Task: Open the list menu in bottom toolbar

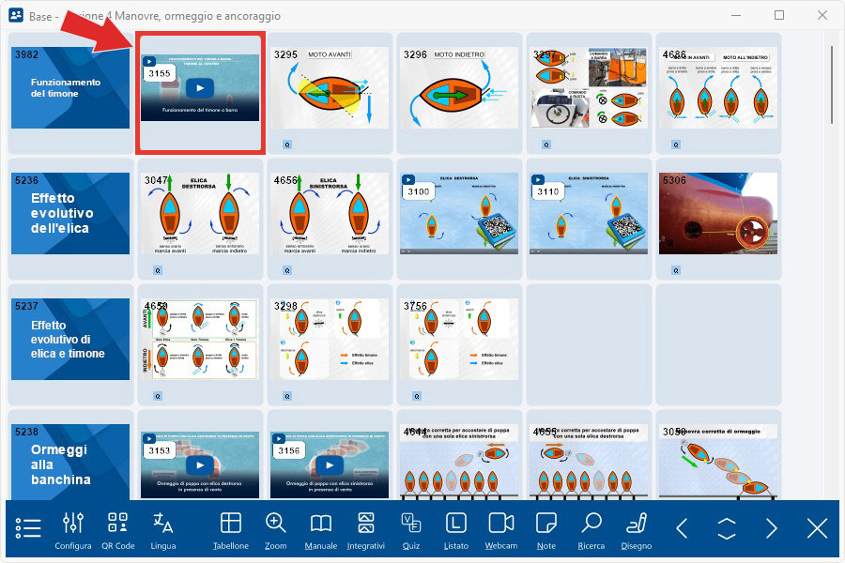Action: coord(28,528)
